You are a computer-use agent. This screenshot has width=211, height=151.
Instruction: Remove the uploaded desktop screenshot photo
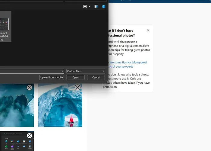pos(29,136)
